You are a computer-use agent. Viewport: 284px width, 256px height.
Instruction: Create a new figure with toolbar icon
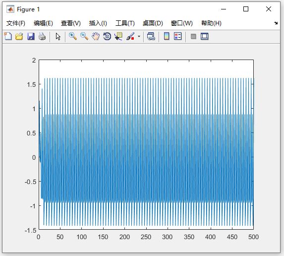pos(8,36)
